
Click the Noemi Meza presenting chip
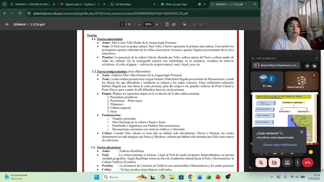(x=276, y=65)
